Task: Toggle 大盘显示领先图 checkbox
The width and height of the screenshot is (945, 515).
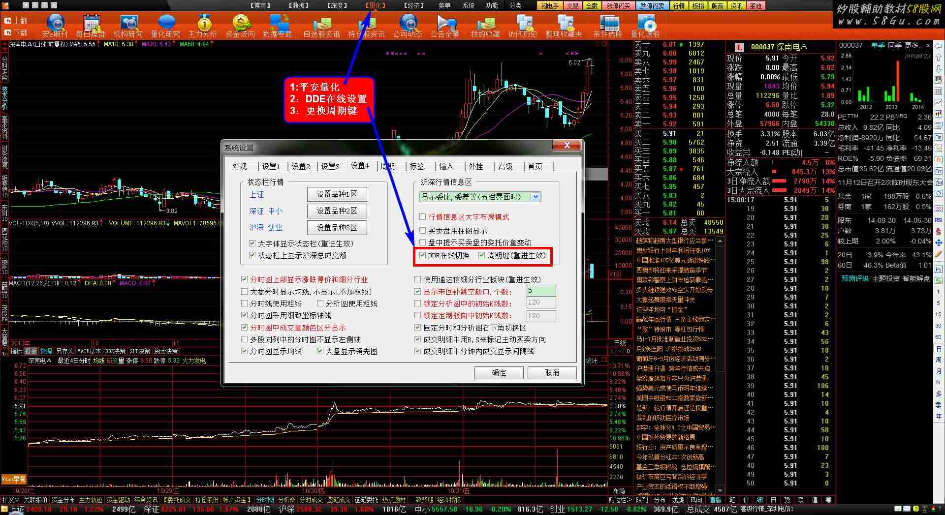Action: pyautogui.click(x=320, y=351)
